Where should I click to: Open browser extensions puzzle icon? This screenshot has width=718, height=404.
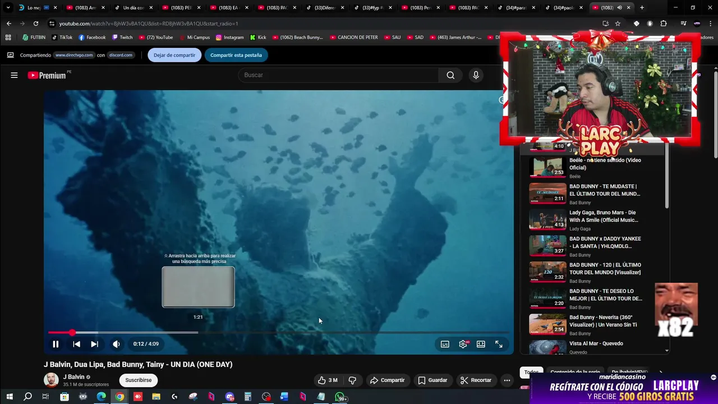coord(664,24)
